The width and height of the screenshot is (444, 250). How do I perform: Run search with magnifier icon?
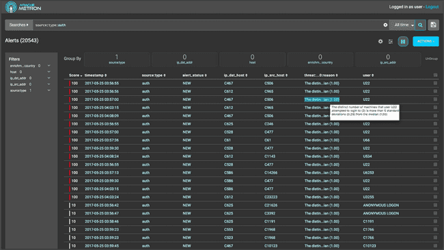420,25
